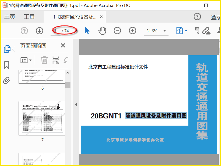Image resolution: width=221 pixels, height=166 pixels.
Task: Close the 页面缩略图 panel
Action: pyautogui.click(x=63, y=45)
